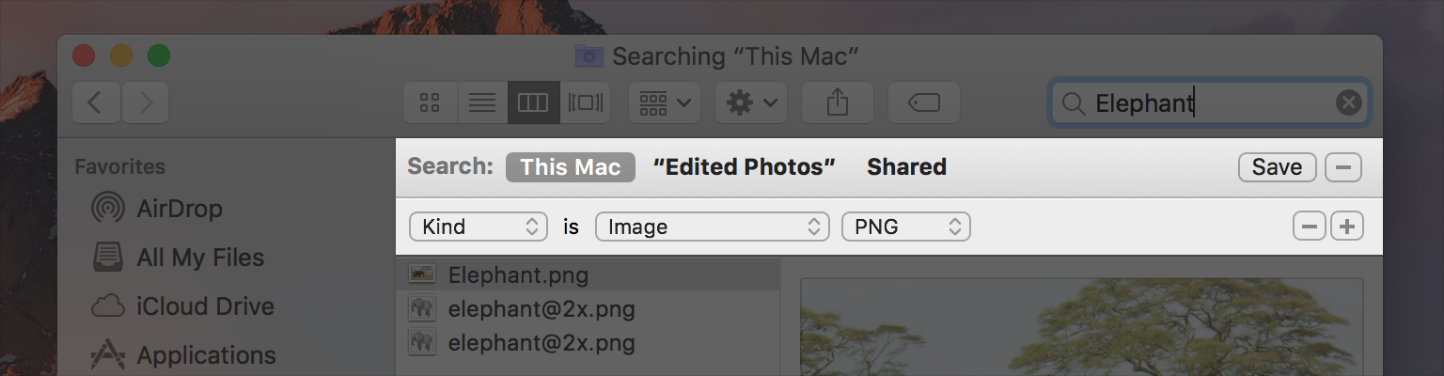The image size is (1444, 376).
Task: Select the column view button
Action: coord(533,102)
